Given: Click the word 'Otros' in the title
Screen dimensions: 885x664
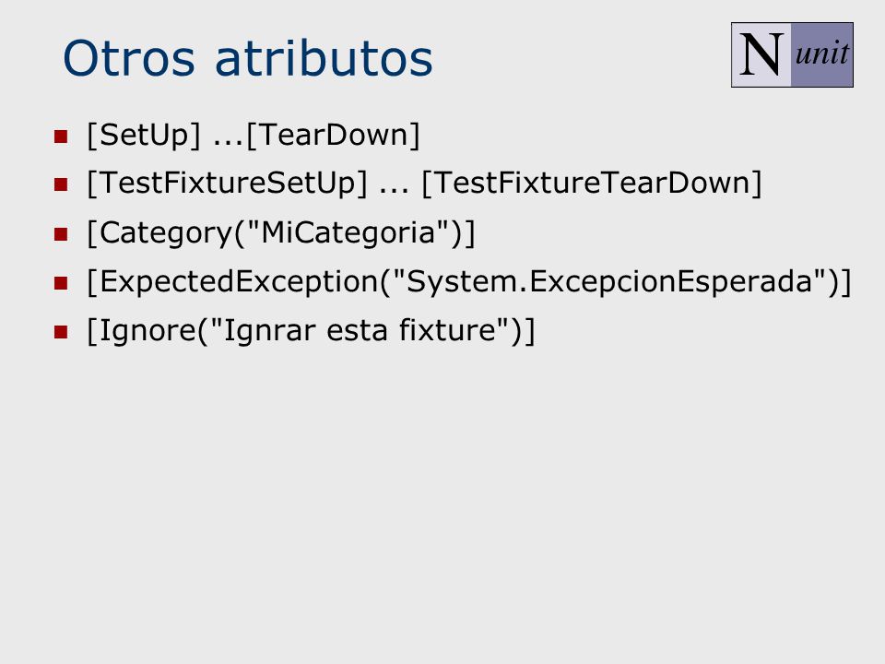Looking at the screenshot, I should coord(129,58).
